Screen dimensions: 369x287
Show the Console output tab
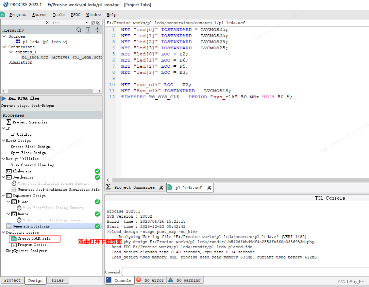120,280
